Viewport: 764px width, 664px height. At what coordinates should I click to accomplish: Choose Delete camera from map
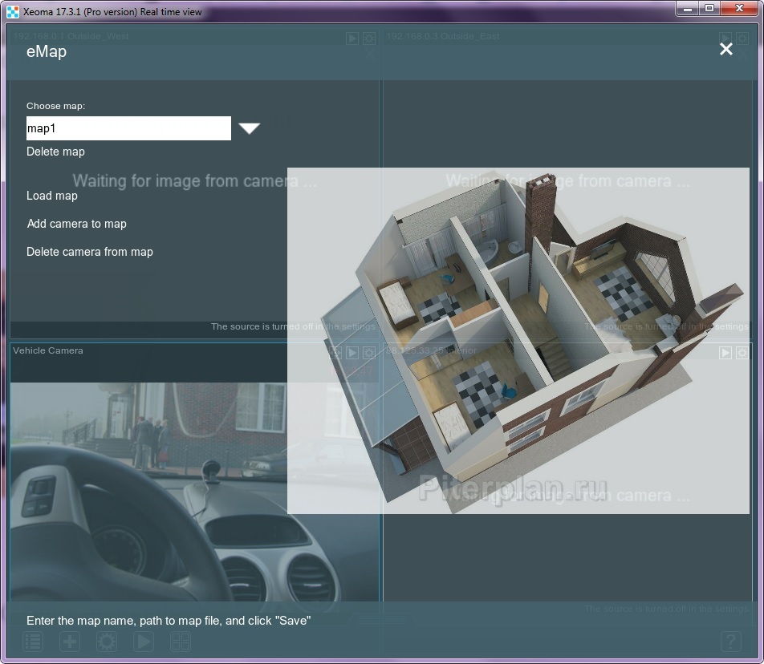(x=90, y=252)
